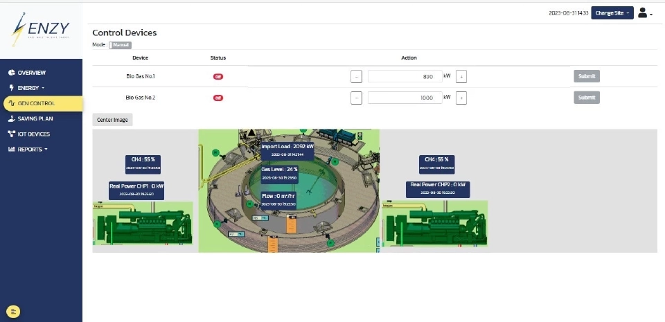
Task: Click the Saving Plan hand icon
Action: click(11, 118)
